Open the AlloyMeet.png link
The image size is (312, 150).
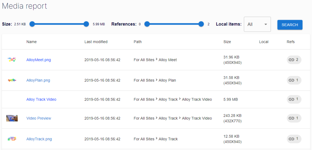pyautogui.click(x=39, y=60)
